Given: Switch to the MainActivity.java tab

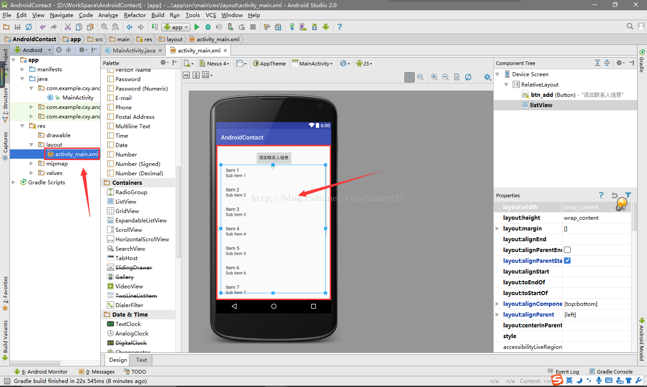Looking at the screenshot, I should [x=133, y=50].
